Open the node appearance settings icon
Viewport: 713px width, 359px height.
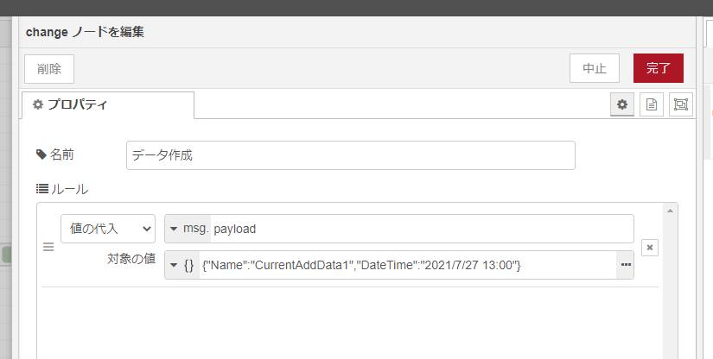coord(680,104)
